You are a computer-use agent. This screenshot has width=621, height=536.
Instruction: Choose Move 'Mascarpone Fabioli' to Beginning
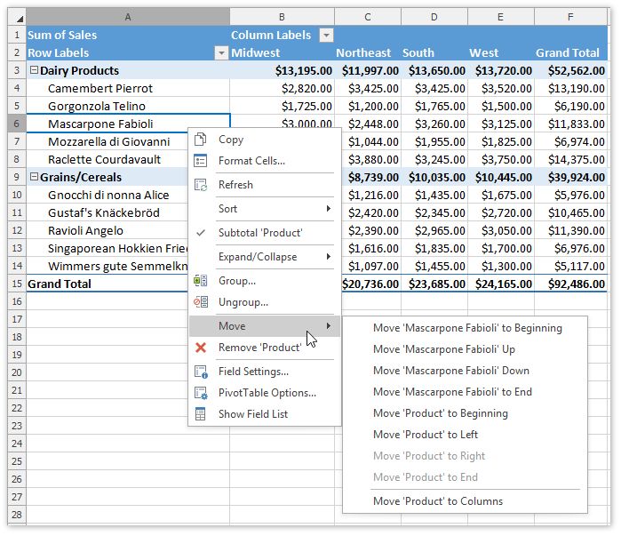pyautogui.click(x=467, y=328)
